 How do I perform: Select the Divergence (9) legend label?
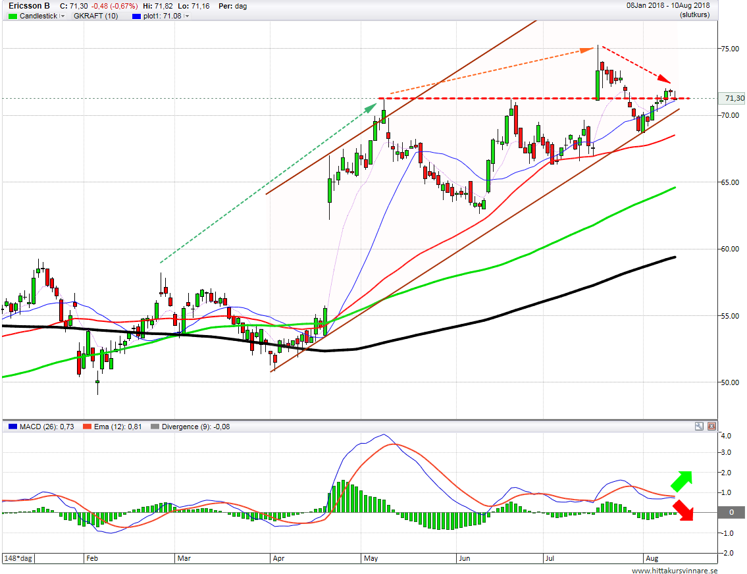tap(196, 427)
